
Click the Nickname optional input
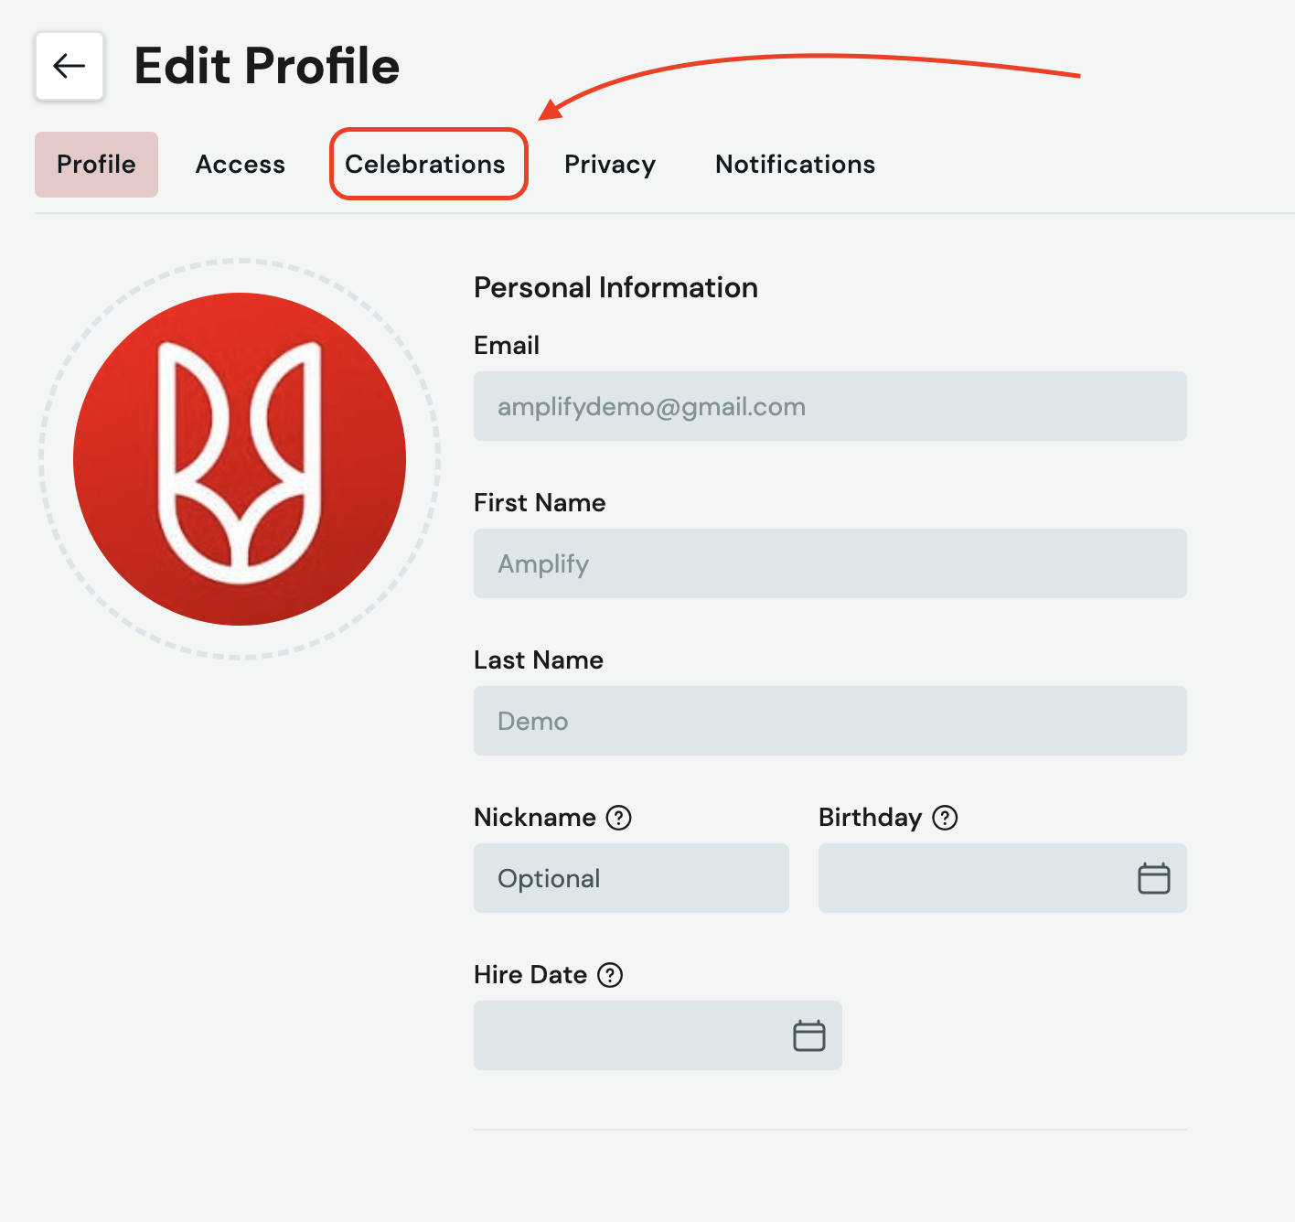point(631,878)
